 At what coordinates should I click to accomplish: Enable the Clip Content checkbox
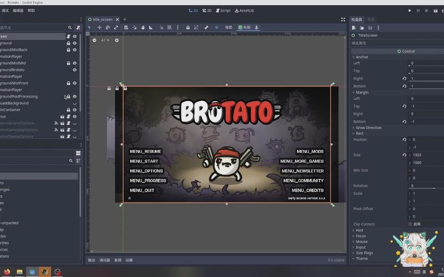410,224
